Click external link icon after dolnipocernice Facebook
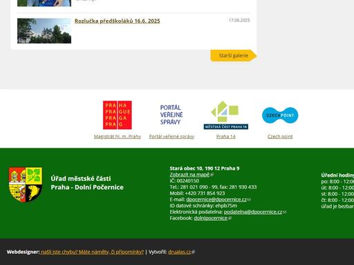 [x=230, y=218]
